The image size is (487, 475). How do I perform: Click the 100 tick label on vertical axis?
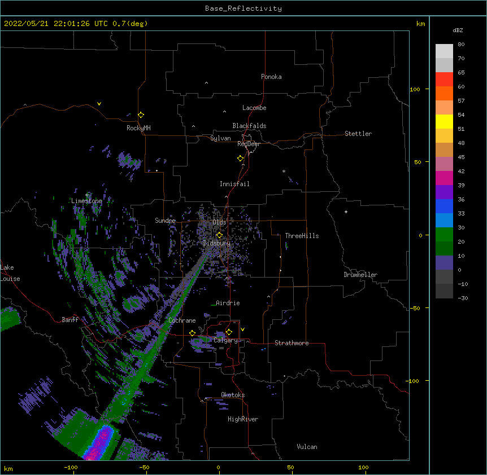(x=415, y=89)
